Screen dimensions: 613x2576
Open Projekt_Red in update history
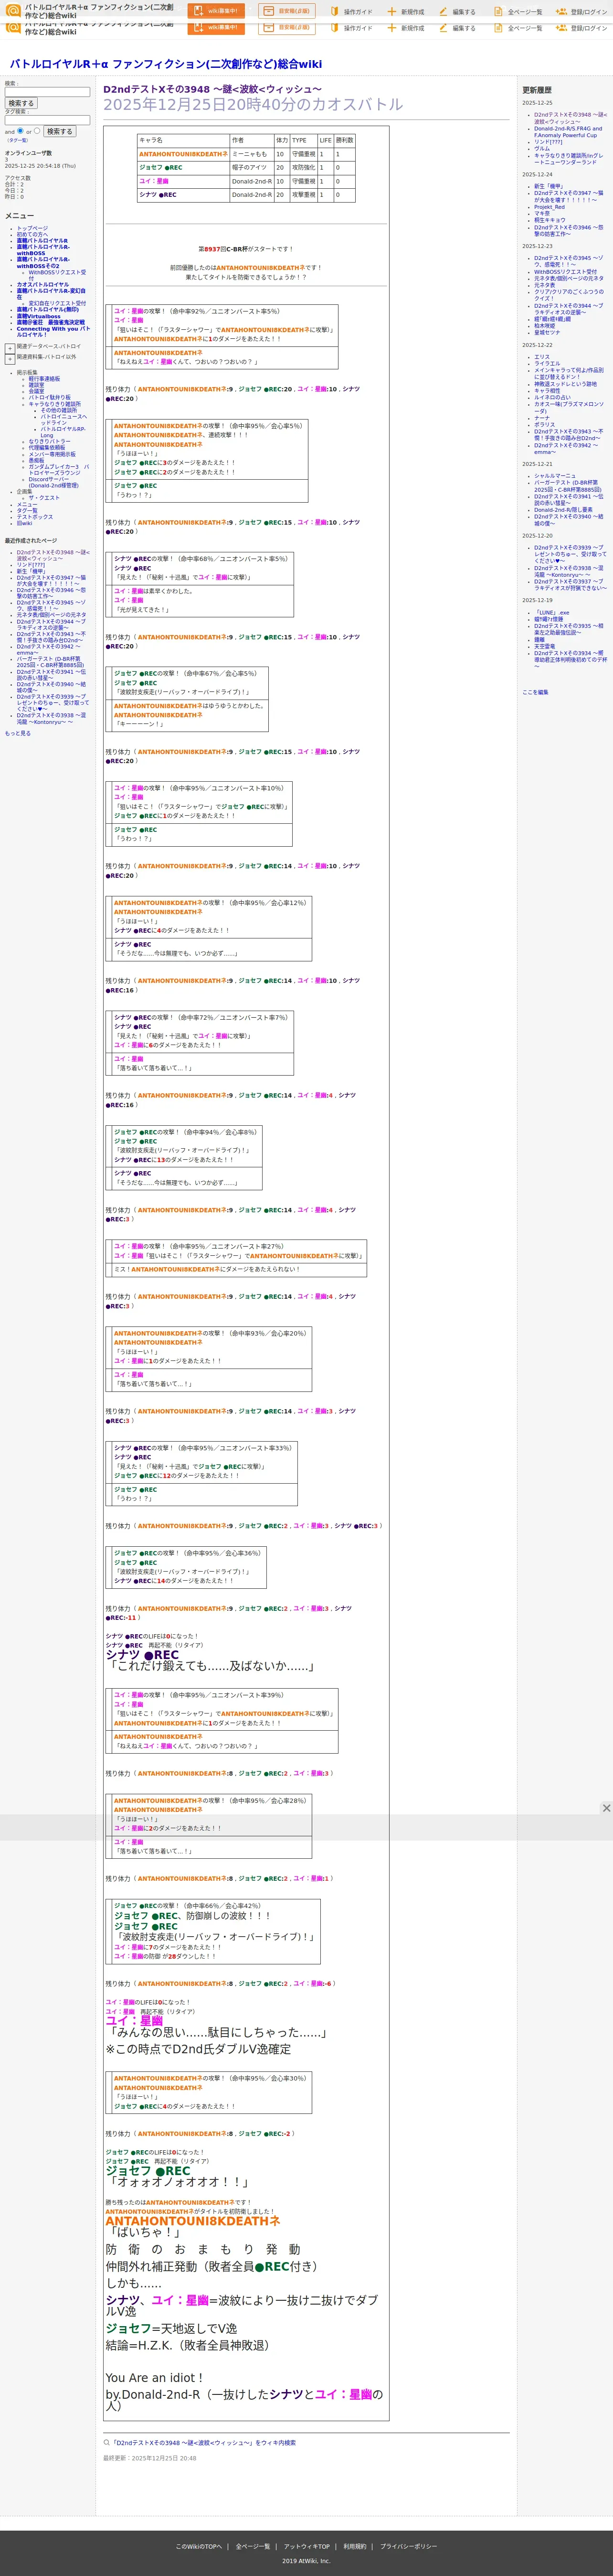click(549, 207)
